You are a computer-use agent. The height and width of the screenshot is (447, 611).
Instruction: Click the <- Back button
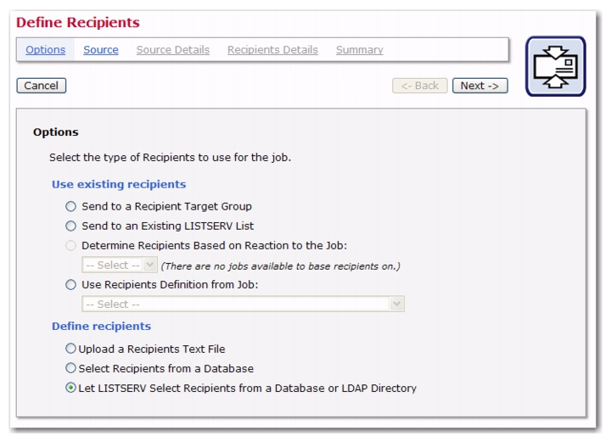coord(420,86)
